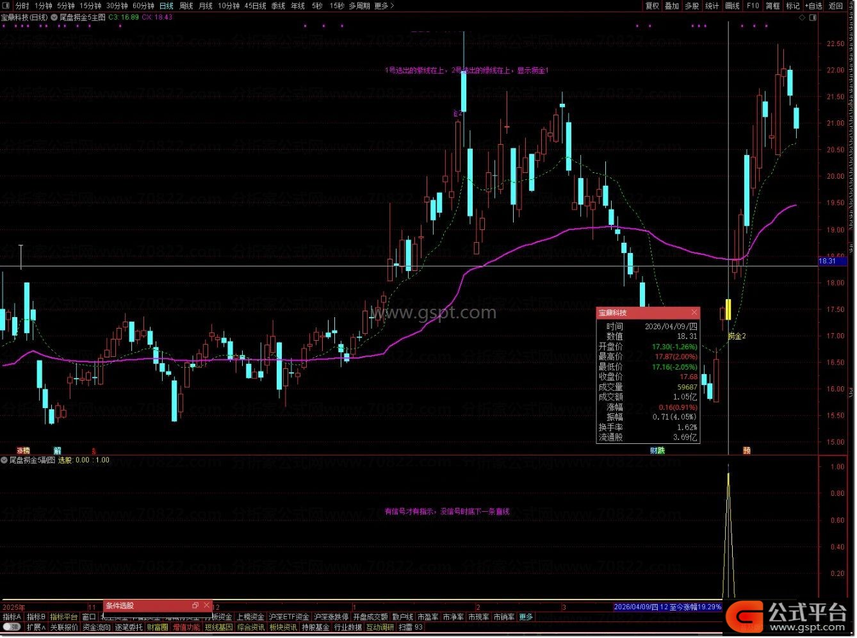Close the 条件选股 floating panel

point(206,605)
